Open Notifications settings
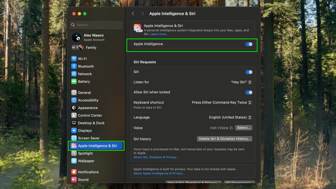This screenshot has width=336, height=189. (88, 172)
